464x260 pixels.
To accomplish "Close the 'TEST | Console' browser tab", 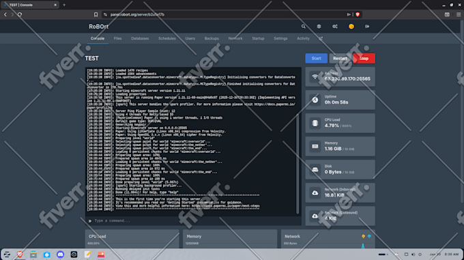I will tap(55, 5).
